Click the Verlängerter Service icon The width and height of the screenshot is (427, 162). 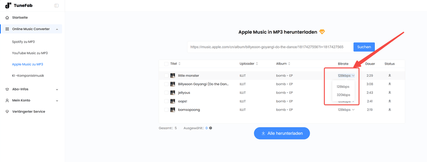7,111
